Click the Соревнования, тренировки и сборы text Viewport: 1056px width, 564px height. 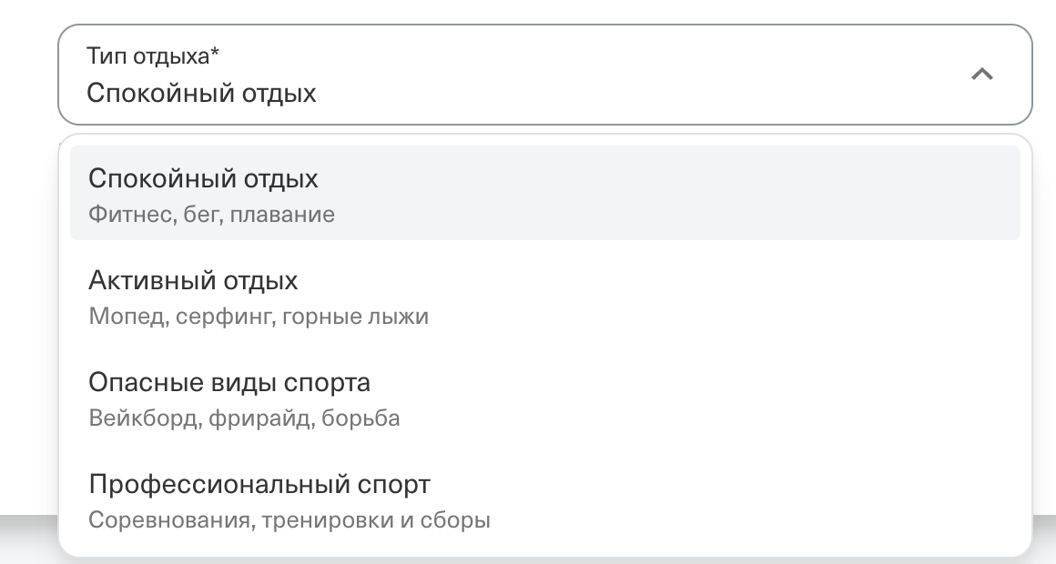tap(289, 519)
